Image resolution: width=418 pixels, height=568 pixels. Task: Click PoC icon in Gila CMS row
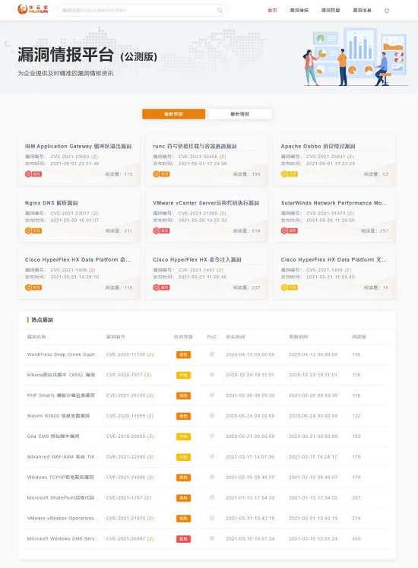click(212, 436)
